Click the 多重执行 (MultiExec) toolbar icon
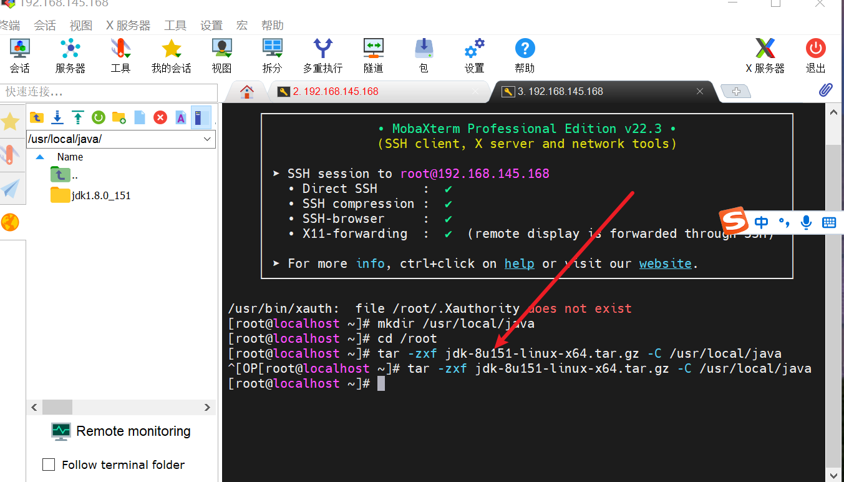Image resolution: width=844 pixels, height=482 pixels. tap(323, 56)
